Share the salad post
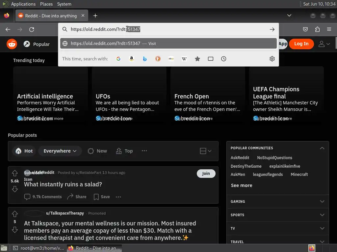The width and height of the screenshot is (337, 252). click(77, 197)
